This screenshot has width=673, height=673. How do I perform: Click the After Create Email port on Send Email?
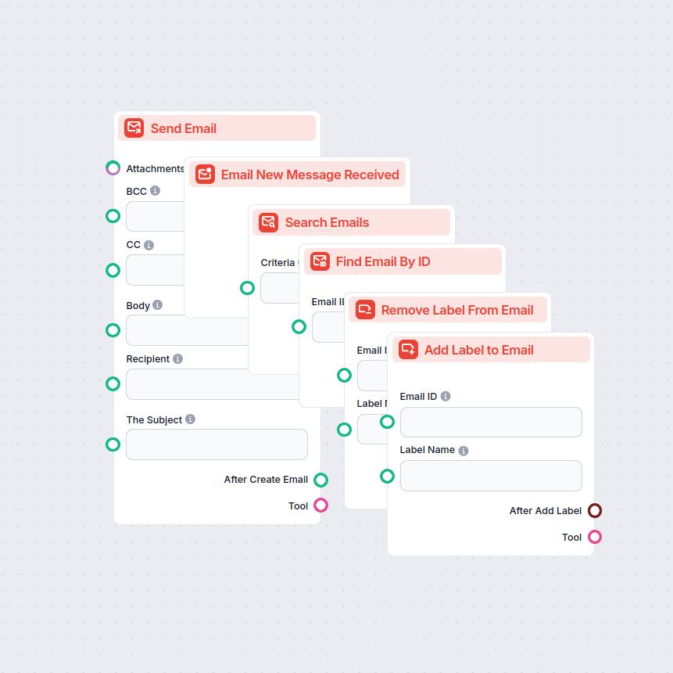click(320, 480)
